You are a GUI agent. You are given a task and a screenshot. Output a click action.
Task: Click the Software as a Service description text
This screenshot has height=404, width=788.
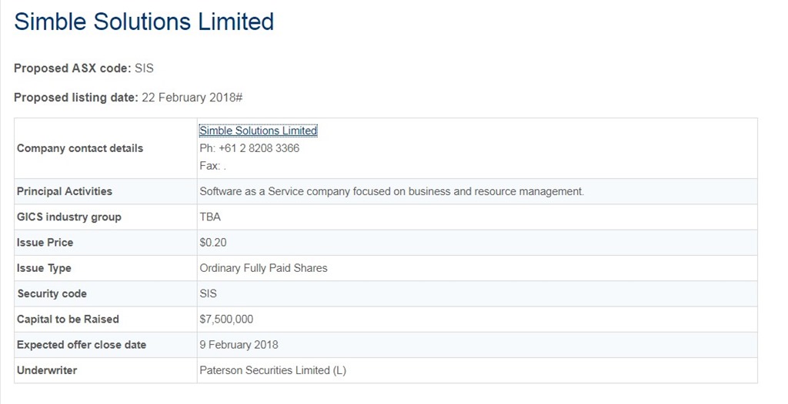pyautogui.click(x=392, y=192)
